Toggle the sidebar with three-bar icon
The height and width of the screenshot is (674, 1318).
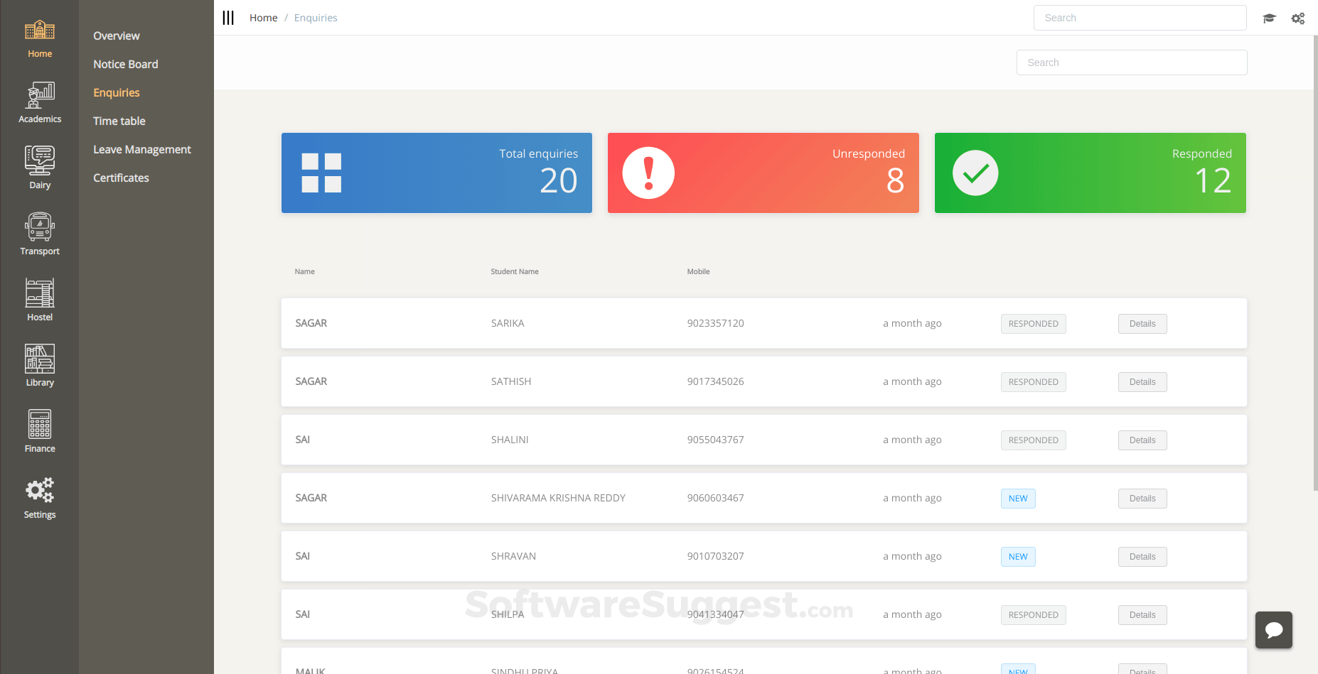[228, 18]
